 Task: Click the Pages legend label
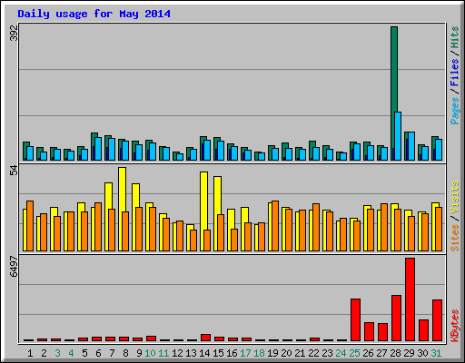coord(455,111)
